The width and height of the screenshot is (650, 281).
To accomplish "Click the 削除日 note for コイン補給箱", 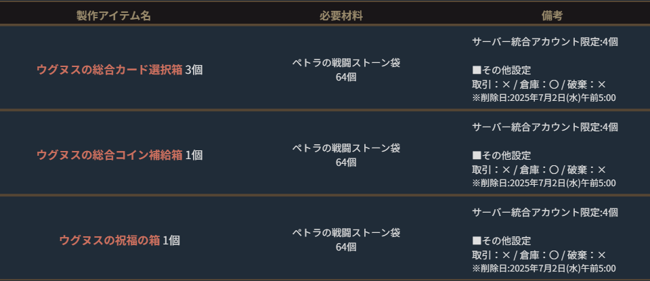I will (544, 183).
